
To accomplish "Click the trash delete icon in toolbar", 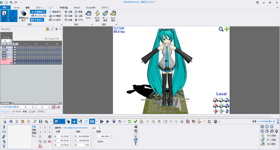I will 17,122.
